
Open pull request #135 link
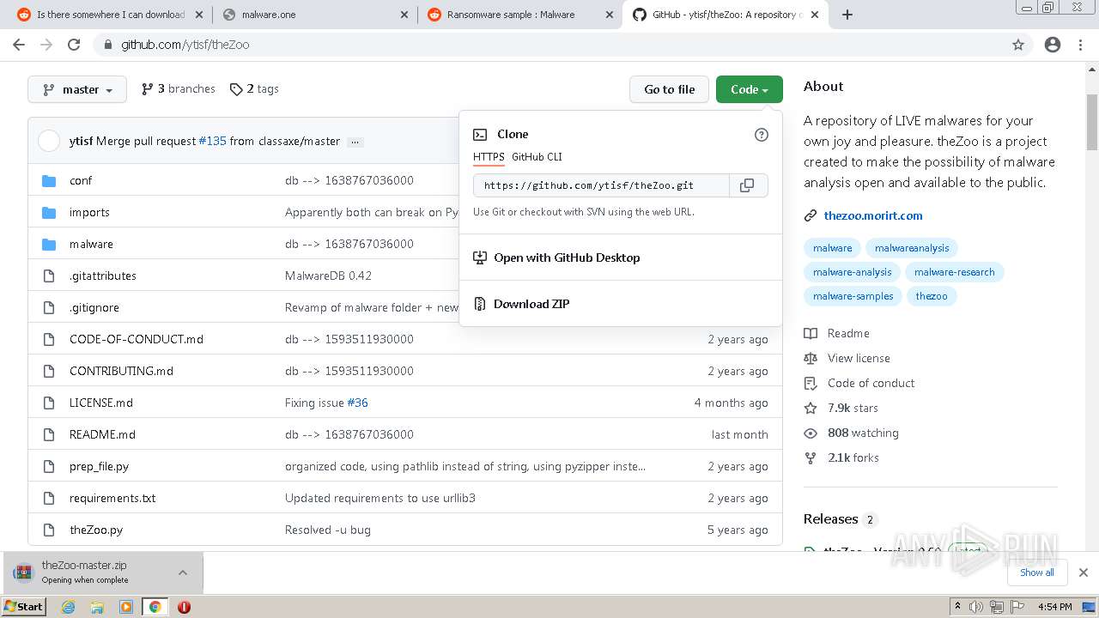212,141
